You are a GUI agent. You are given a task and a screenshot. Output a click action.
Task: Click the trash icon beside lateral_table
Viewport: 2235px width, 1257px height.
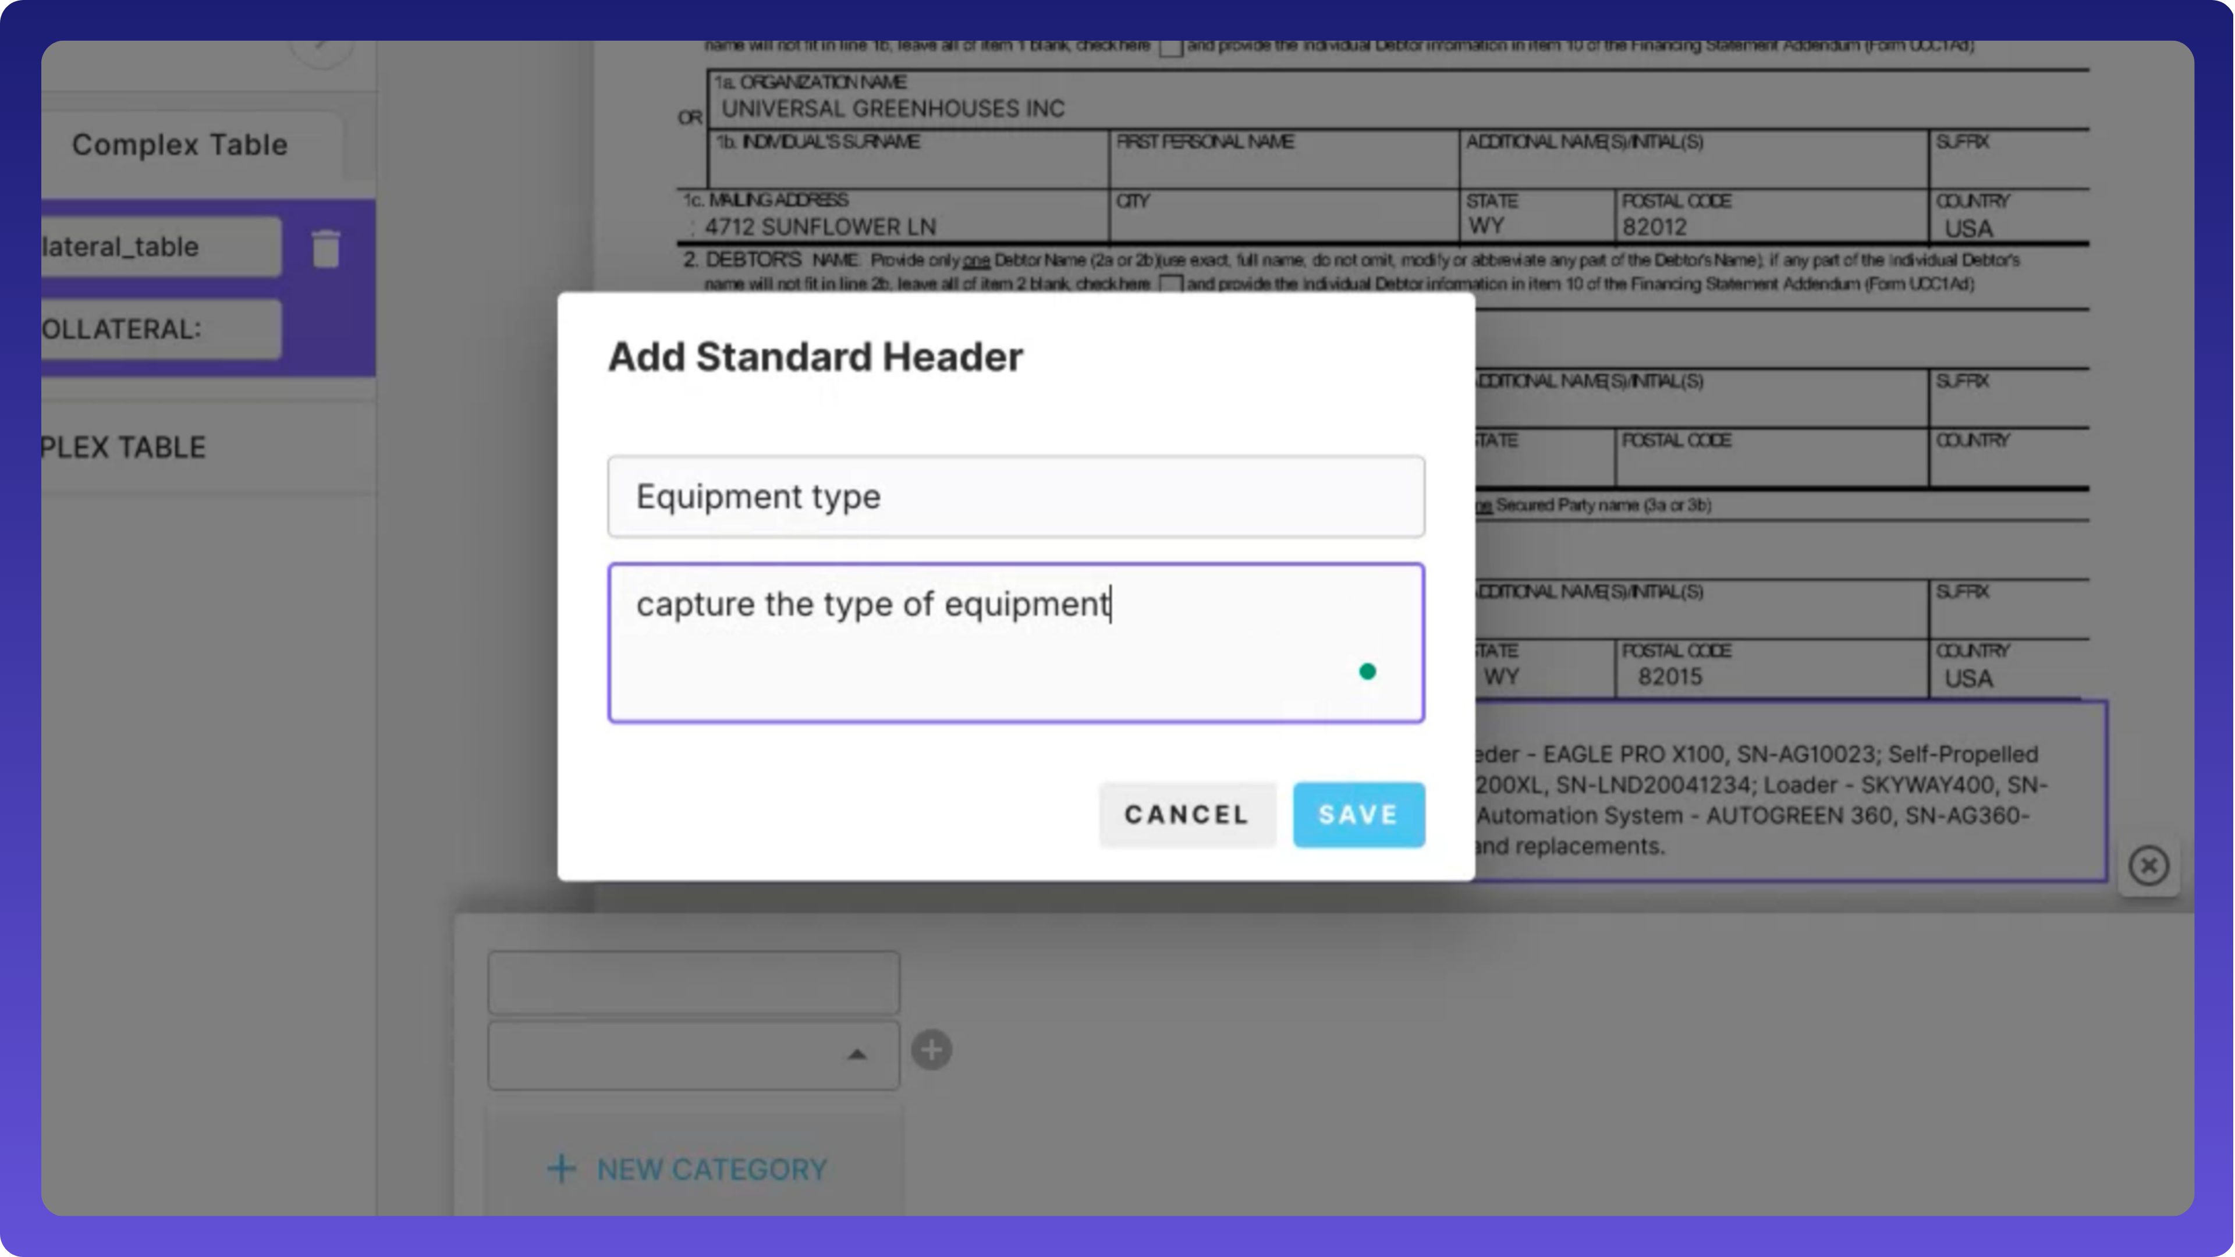(325, 249)
